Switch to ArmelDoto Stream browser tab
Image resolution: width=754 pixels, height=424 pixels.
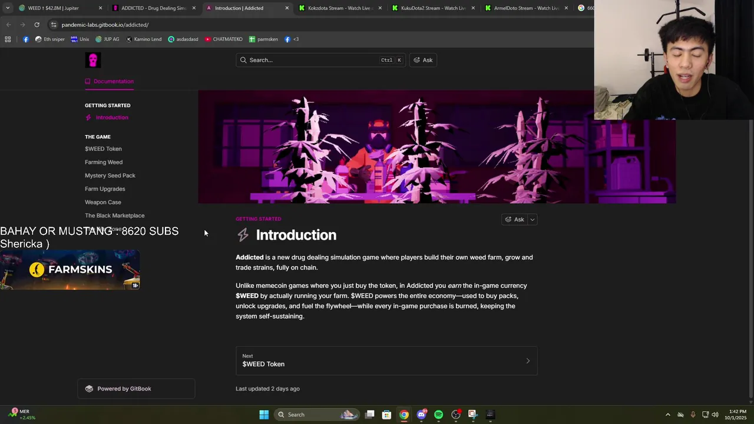(526, 8)
